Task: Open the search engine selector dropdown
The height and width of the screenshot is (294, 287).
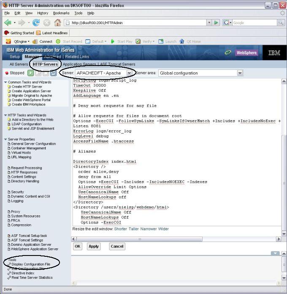Action: click(x=227, y=23)
